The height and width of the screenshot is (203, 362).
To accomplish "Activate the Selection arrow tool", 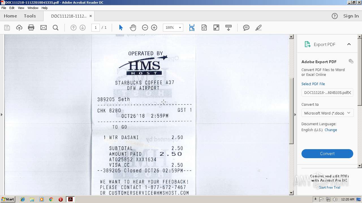I will coord(121,28).
